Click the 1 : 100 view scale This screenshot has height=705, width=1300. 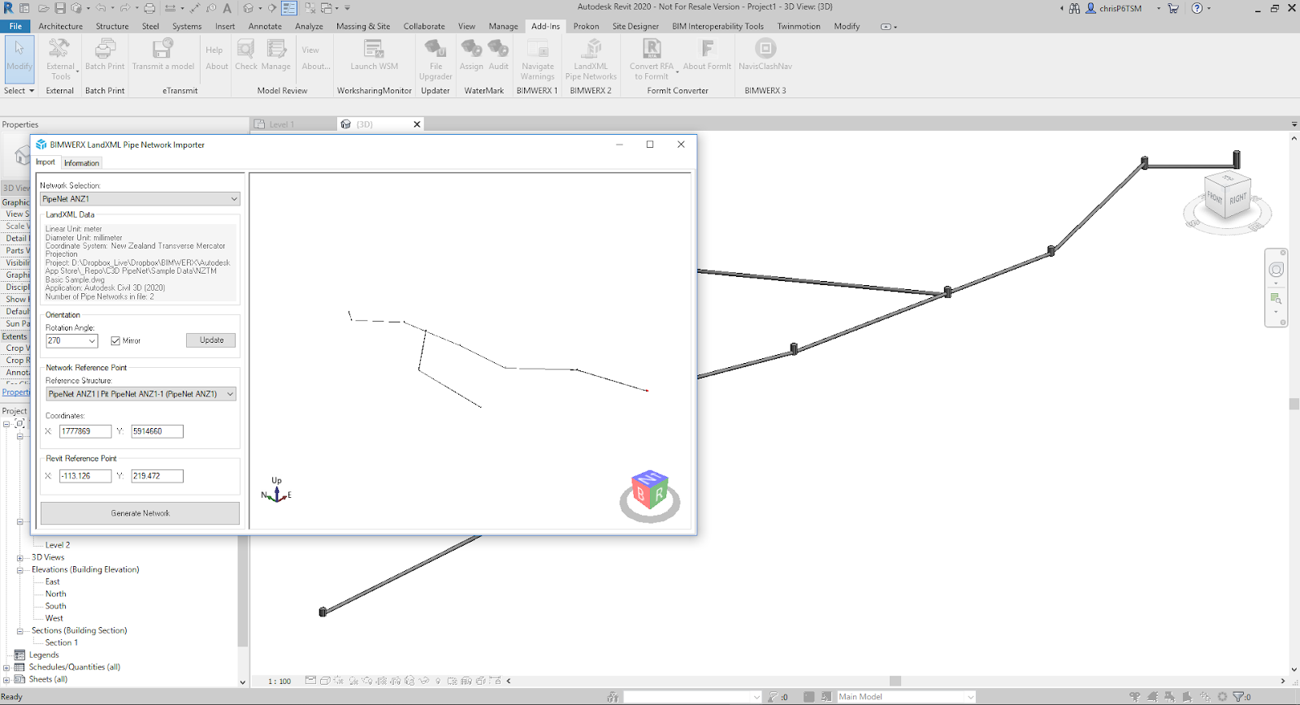279,681
